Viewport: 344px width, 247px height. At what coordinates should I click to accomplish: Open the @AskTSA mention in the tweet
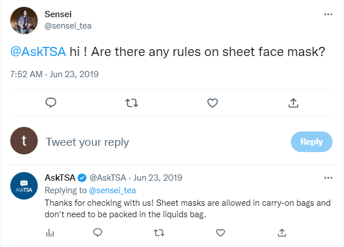coord(38,52)
